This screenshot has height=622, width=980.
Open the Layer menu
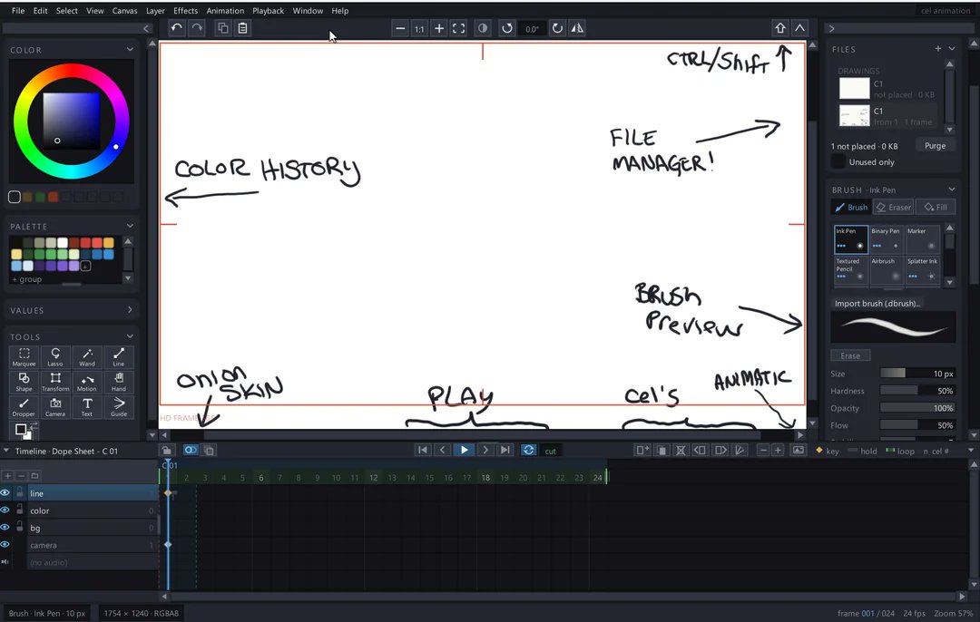[x=155, y=11]
